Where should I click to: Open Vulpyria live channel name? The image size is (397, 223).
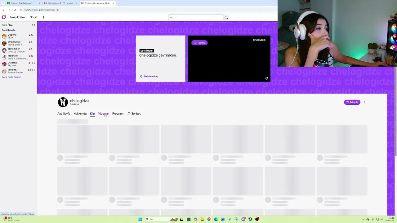tap(12, 35)
